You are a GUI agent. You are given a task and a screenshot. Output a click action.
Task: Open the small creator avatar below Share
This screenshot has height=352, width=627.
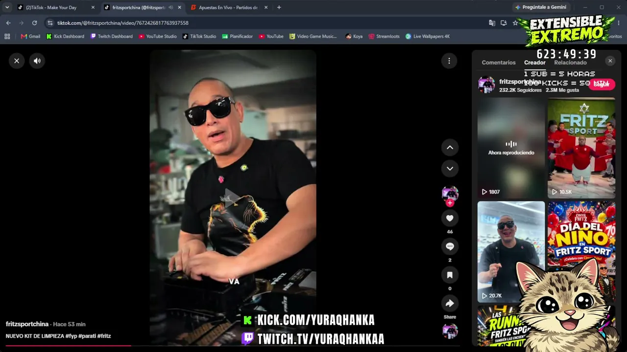tap(450, 331)
